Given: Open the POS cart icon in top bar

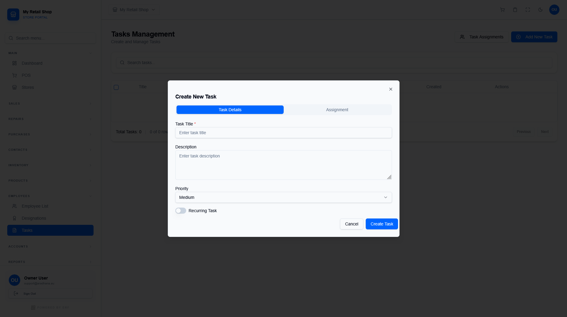Looking at the screenshot, I should tap(502, 10).
